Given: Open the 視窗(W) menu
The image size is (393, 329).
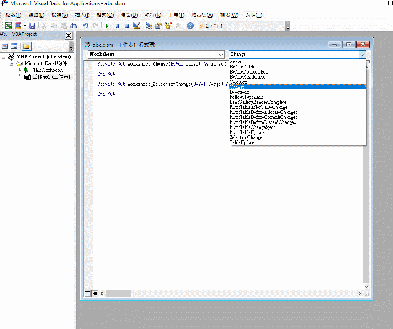Looking at the screenshot, I should [x=229, y=15].
